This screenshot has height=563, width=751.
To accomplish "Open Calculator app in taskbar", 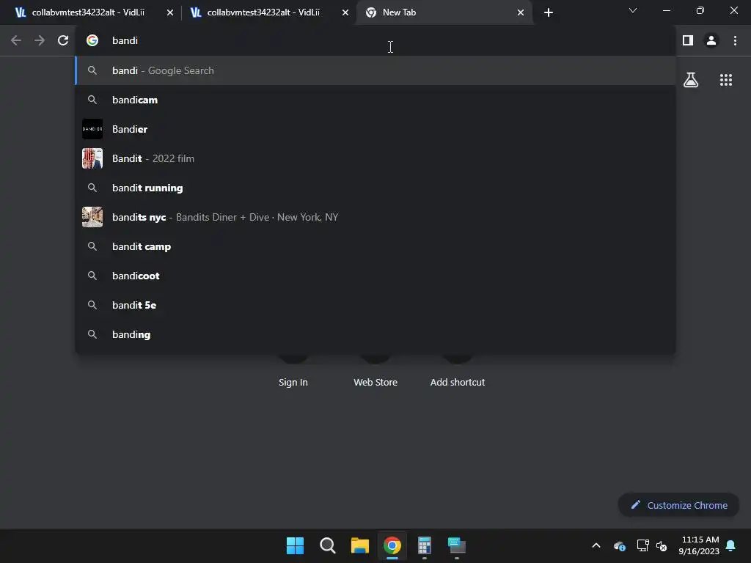I will (425, 545).
